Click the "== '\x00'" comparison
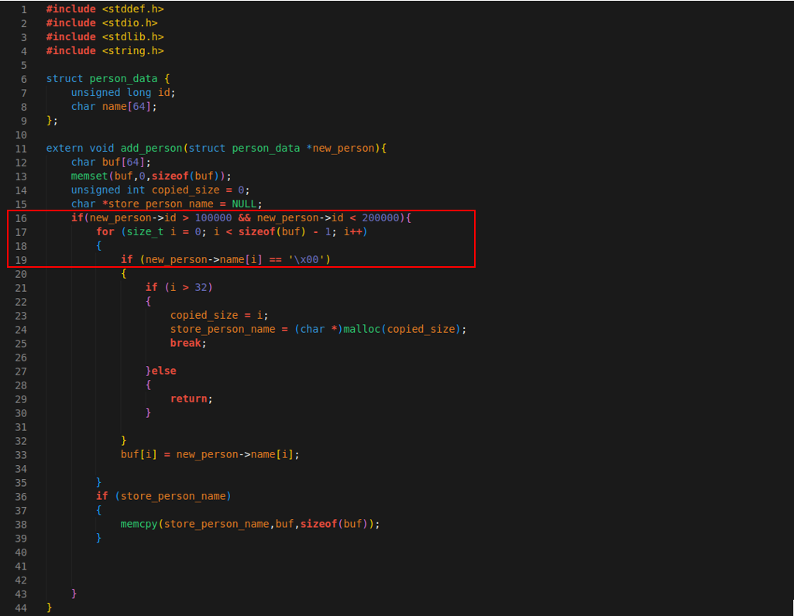This screenshot has width=794, height=616. coord(296,259)
